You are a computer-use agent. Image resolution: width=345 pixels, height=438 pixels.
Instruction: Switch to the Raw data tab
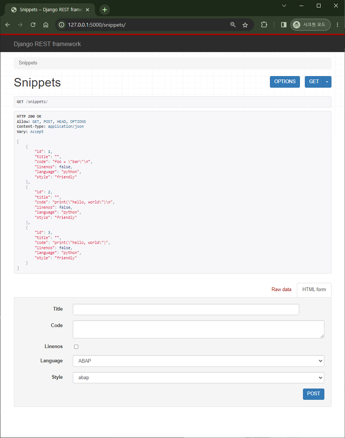pyautogui.click(x=281, y=290)
